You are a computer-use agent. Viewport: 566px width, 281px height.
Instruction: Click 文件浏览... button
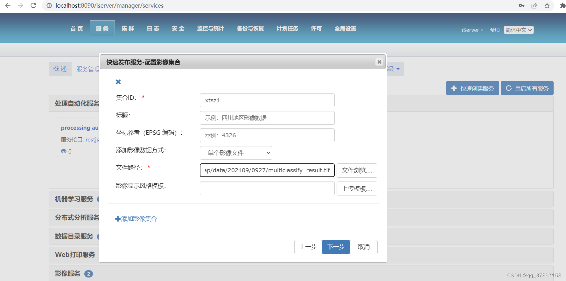pos(357,170)
